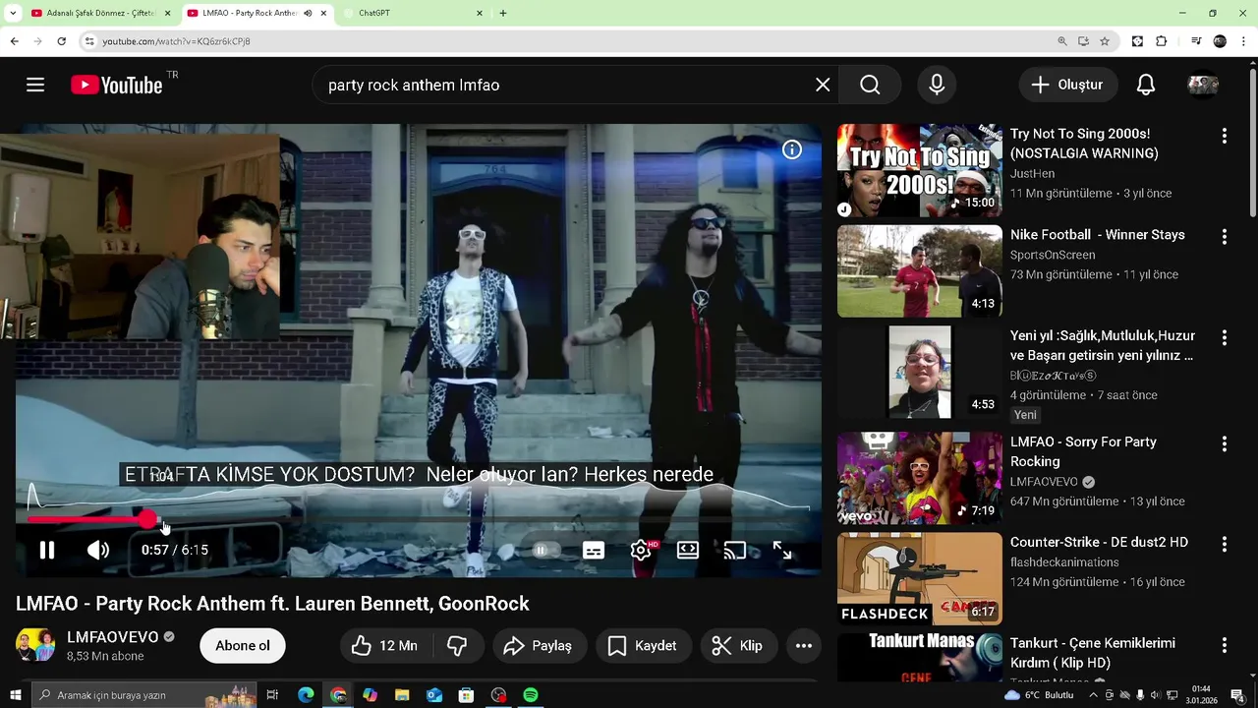The width and height of the screenshot is (1258, 708).
Task: Open options for Nike Football video
Action: 1224,237
